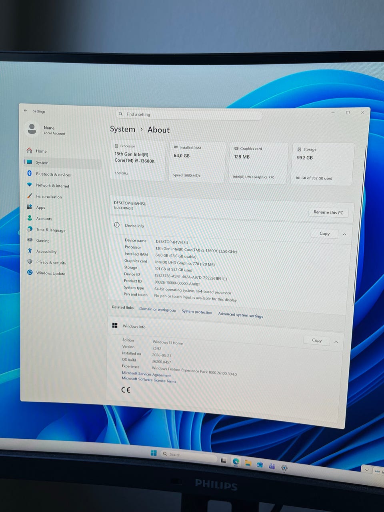The height and width of the screenshot is (512, 384).
Task: Click the OS build value 26200.8457
Action: pyautogui.click(x=161, y=362)
